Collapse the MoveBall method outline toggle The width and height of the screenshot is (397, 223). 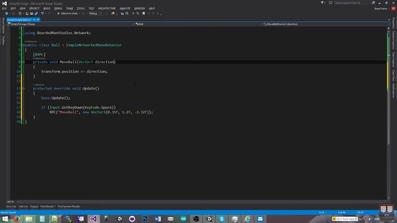[24, 62]
